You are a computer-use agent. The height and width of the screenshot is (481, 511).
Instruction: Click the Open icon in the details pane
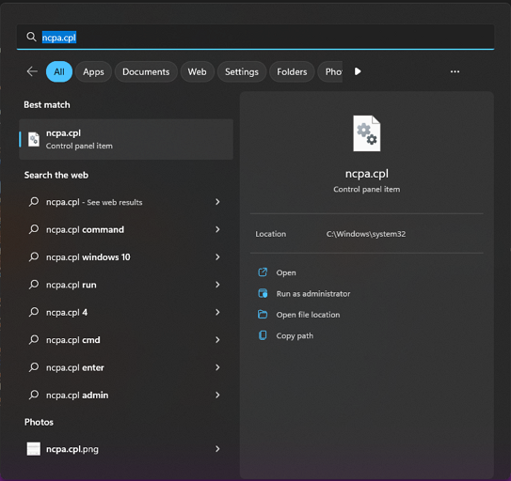pos(263,272)
